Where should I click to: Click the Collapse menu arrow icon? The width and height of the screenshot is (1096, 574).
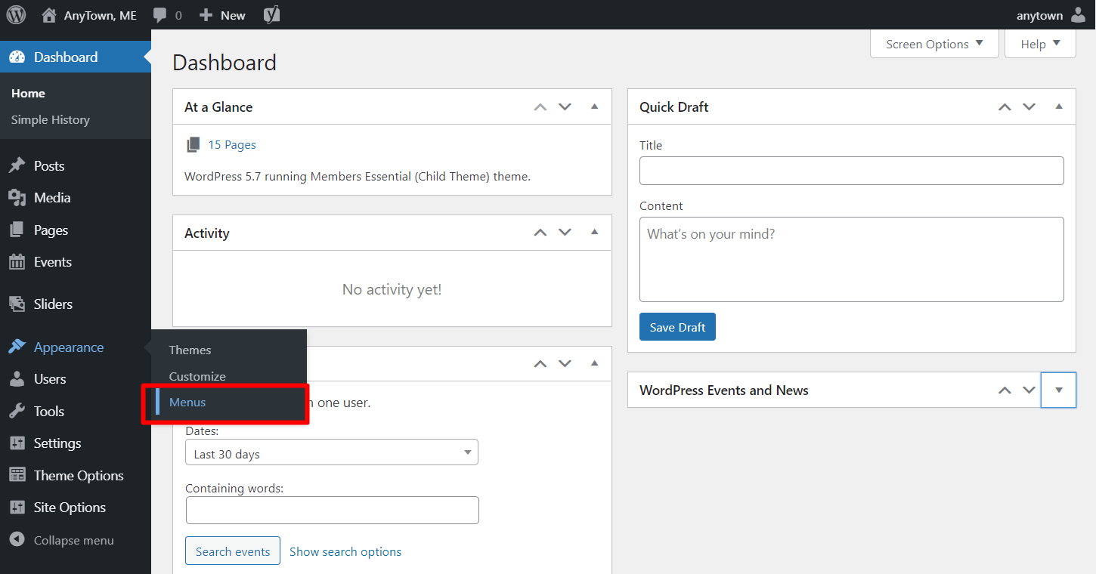[x=17, y=541]
